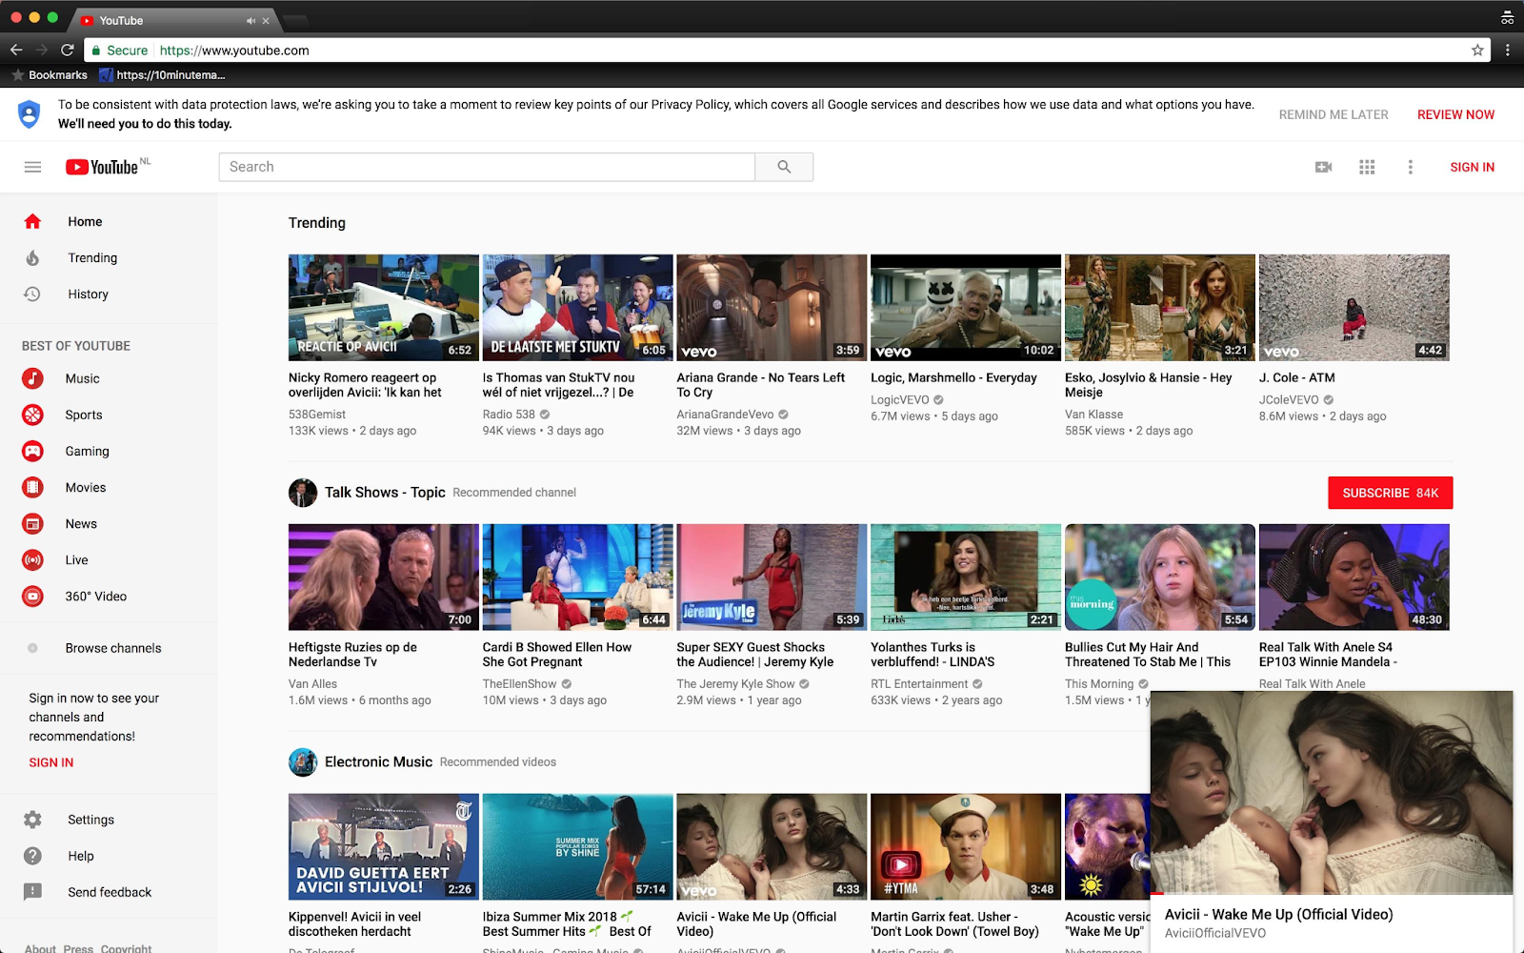The height and width of the screenshot is (953, 1524).
Task: Open Ariana Grande No Tears thumbnail
Action: click(772, 307)
